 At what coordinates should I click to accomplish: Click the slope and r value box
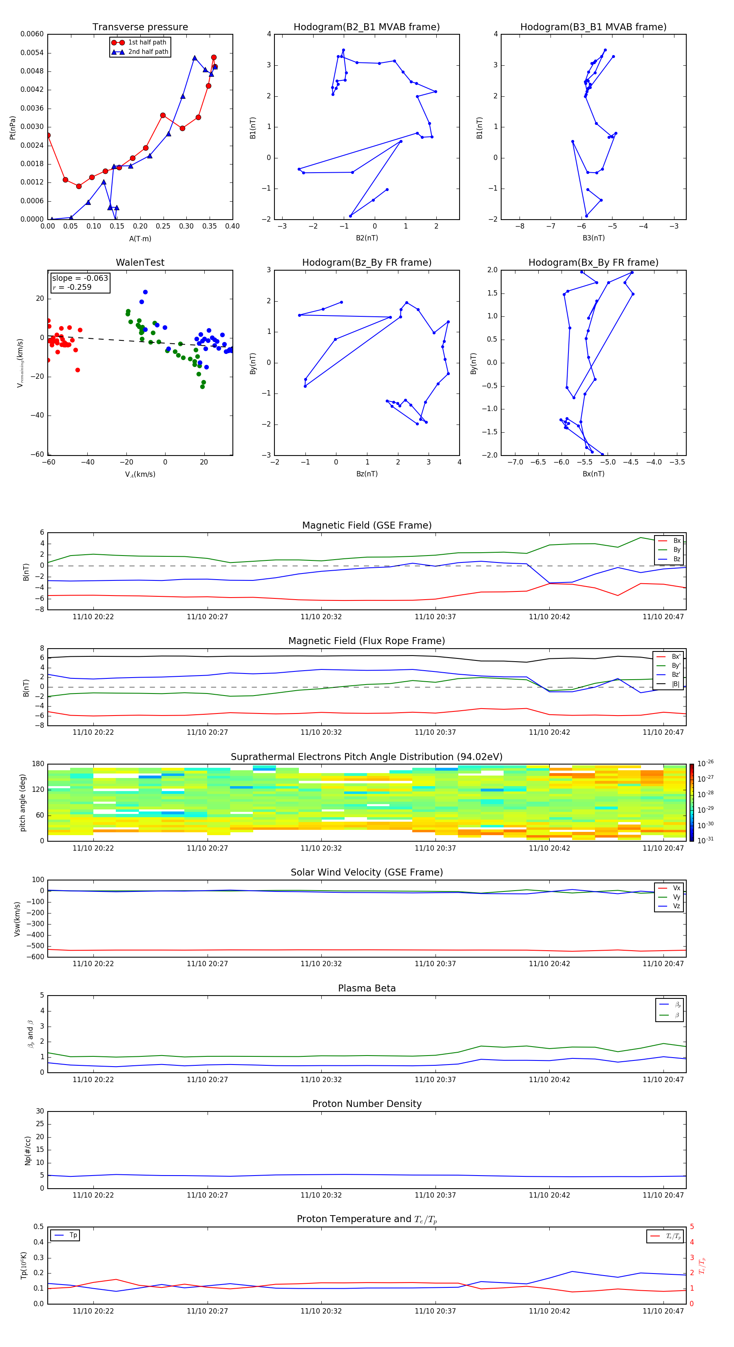tap(80, 283)
